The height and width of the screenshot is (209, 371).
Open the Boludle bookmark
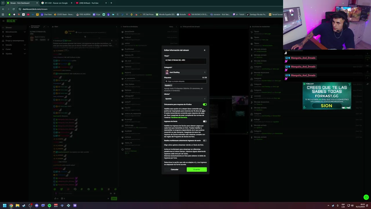[181, 14]
